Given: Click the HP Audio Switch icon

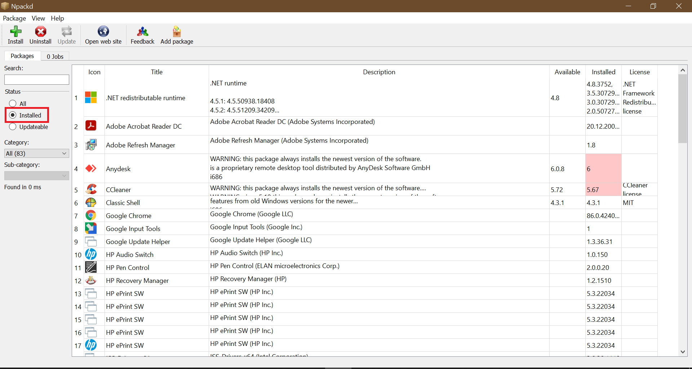Looking at the screenshot, I should pyautogui.click(x=91, y=254).
